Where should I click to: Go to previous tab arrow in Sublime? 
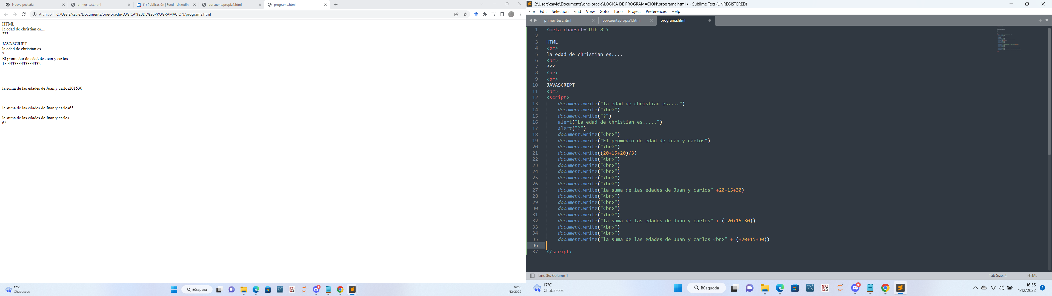530,21
